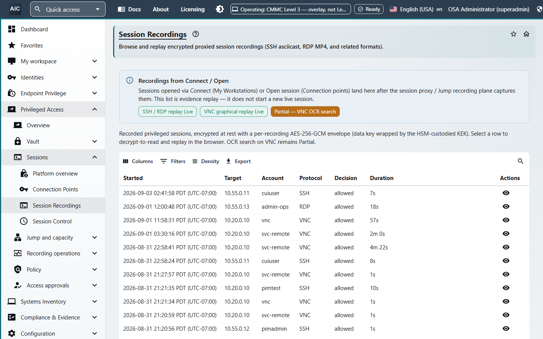
Task: View the admin-ops RDP recording eye icon
Action: [506, 206]
